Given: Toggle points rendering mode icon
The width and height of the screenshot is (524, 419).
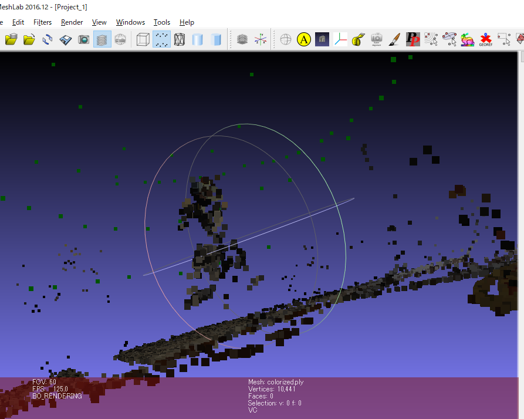Looking at the screenshot, I should tap(161, 39).
